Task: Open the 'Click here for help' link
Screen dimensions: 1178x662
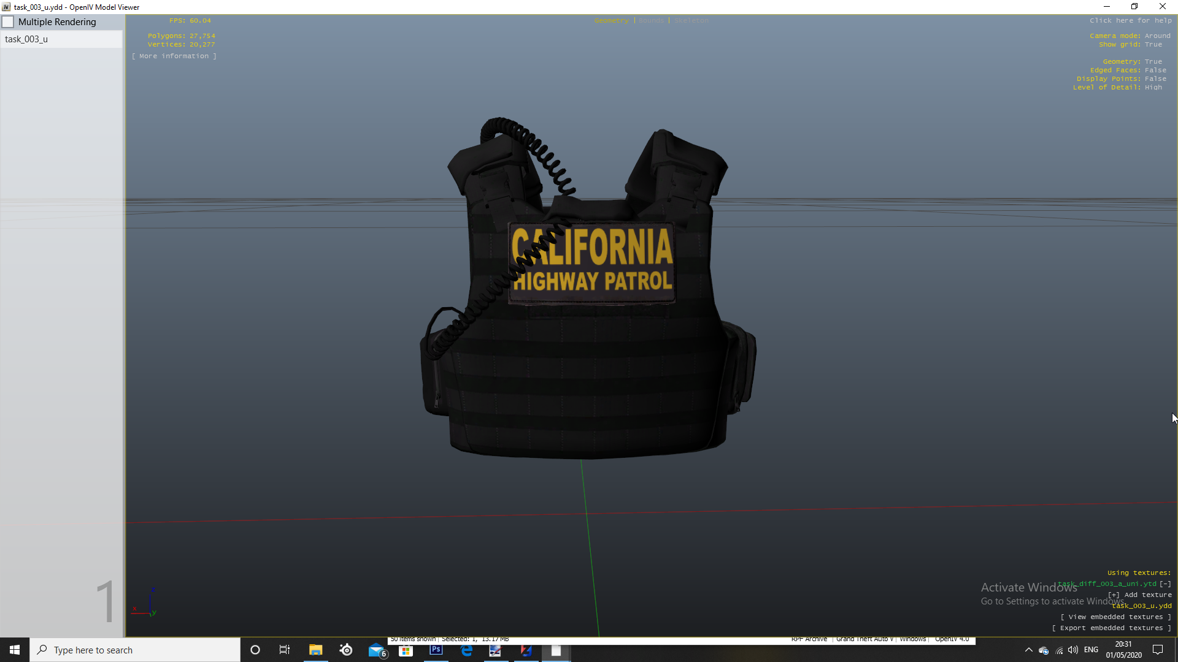Action: [x=1130, y=21]
